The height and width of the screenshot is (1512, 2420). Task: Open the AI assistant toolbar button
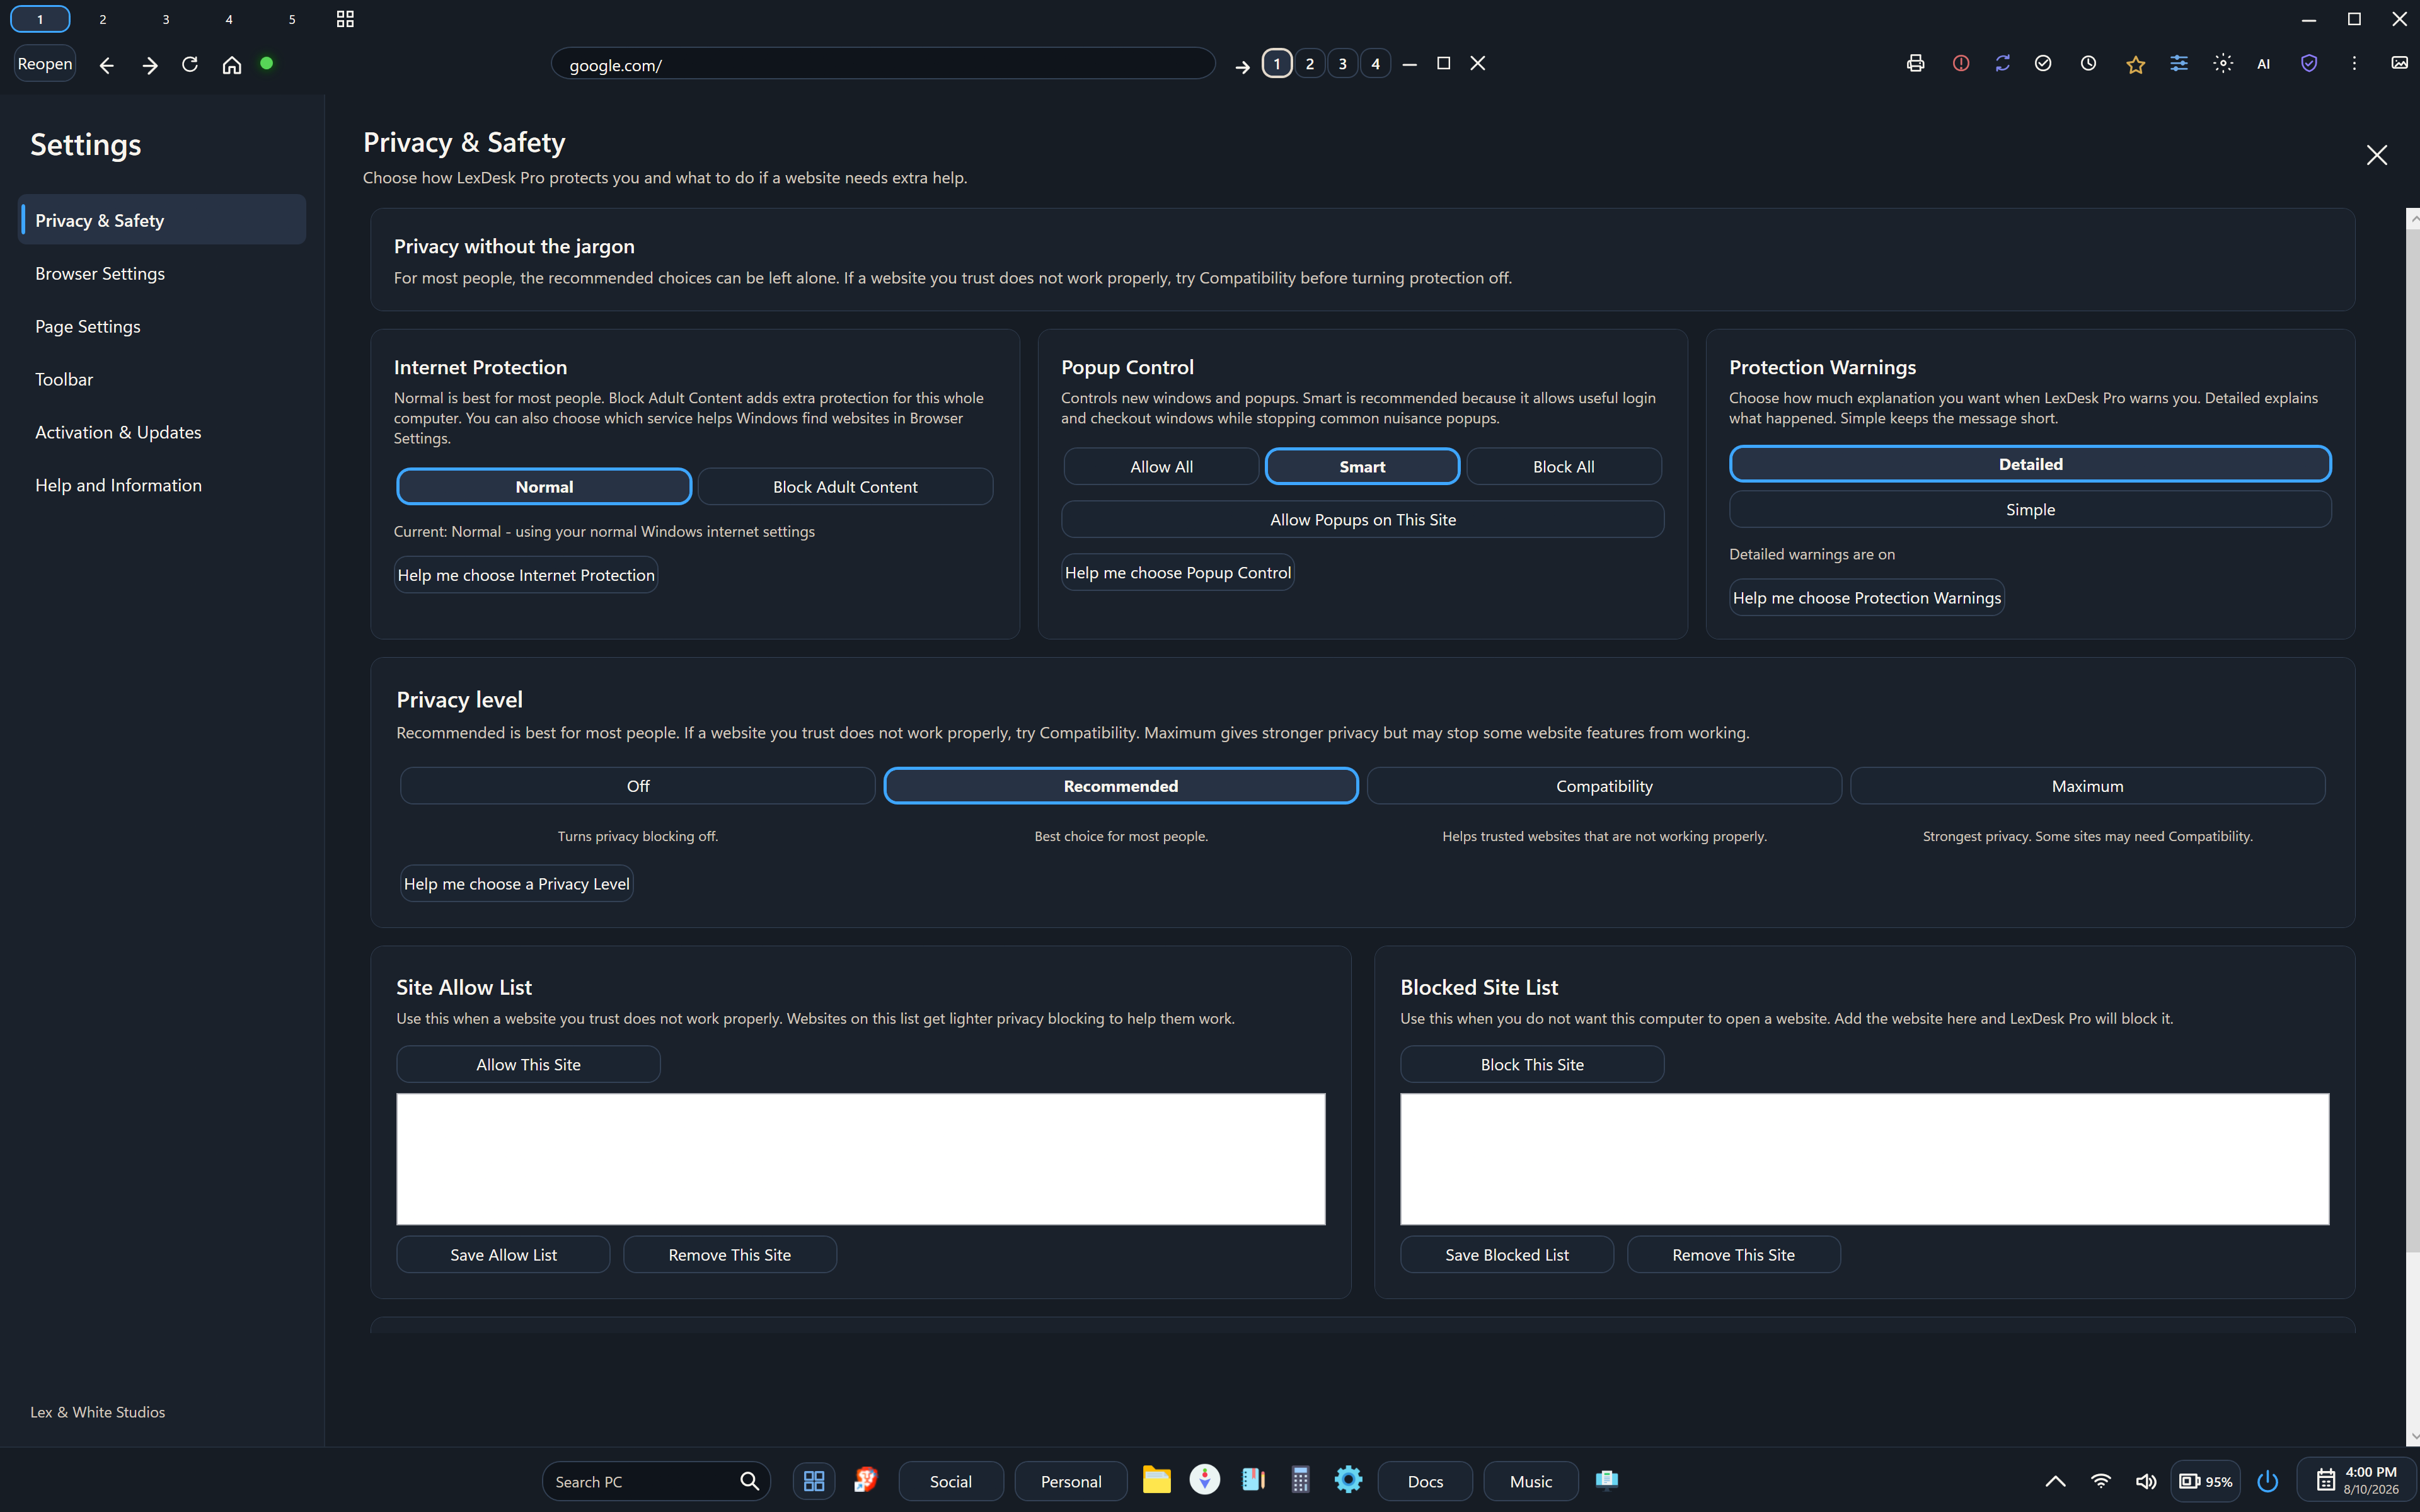[x=2263, y=64]
